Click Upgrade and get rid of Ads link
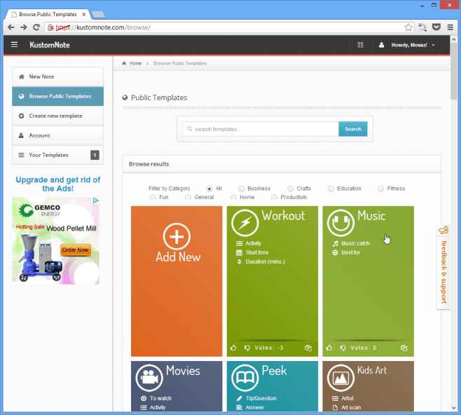 (x=58, y=184)
